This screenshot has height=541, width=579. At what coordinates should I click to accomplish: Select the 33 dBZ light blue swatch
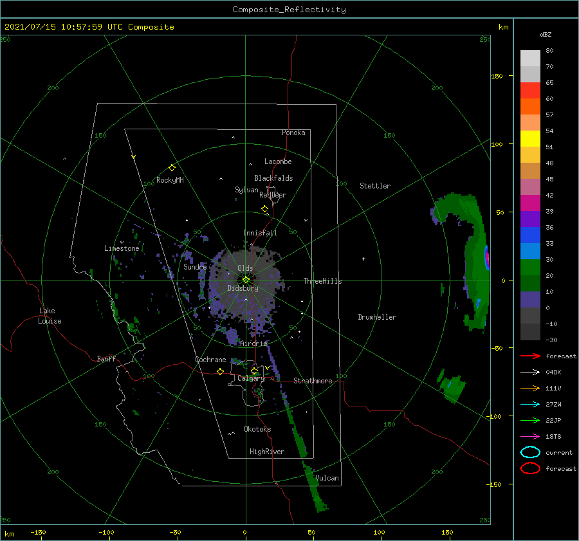coord(530,251)
